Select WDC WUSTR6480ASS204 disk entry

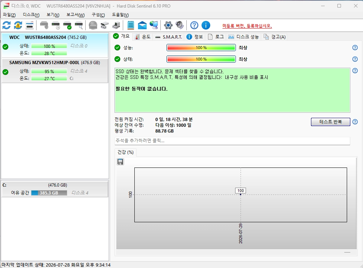[x=55, y=45]
